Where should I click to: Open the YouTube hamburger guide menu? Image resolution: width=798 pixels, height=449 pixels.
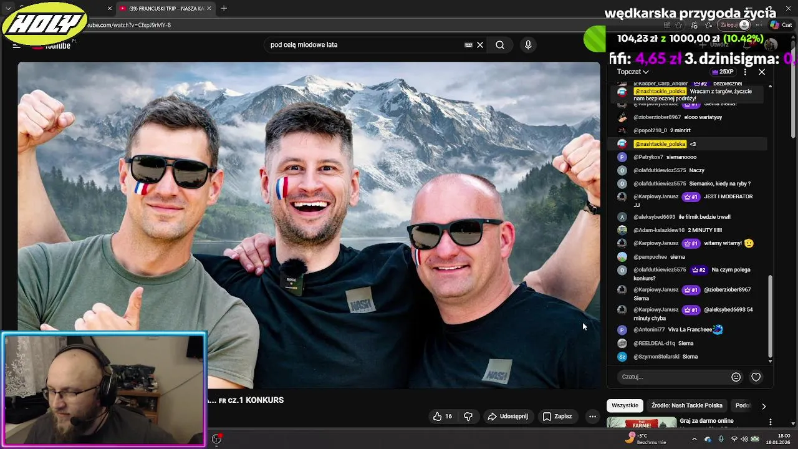[x=16, y=45]
